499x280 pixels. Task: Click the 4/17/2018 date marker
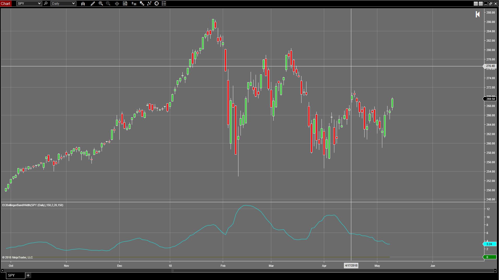(x=351, y=265)
